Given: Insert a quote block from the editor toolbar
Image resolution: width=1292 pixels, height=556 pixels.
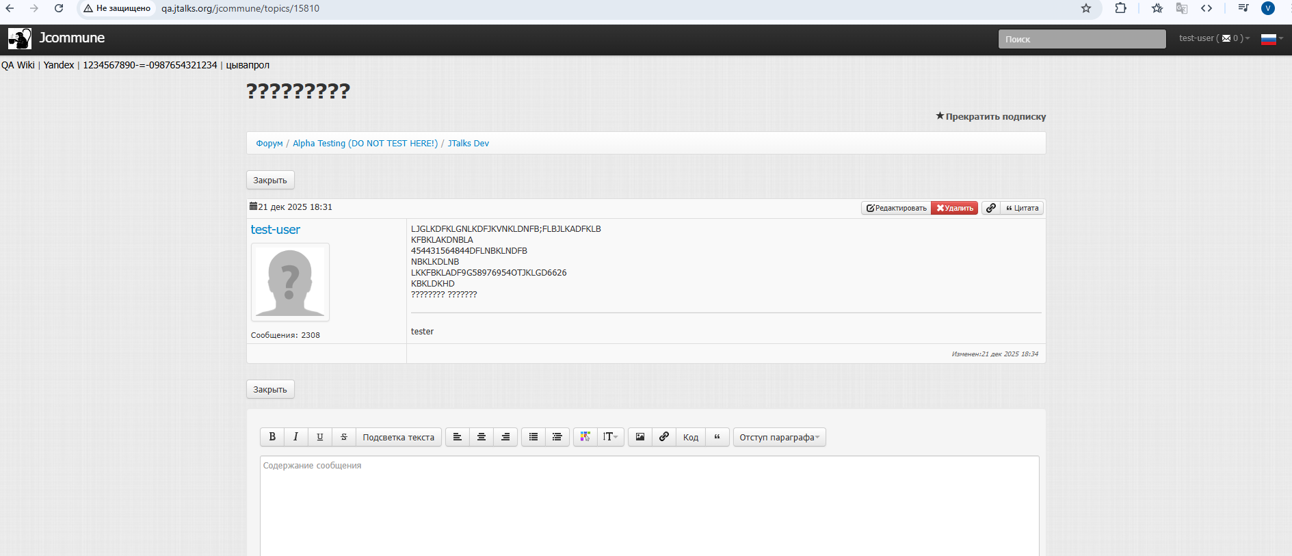Looking at the screenshot, I should click(717, 437).
